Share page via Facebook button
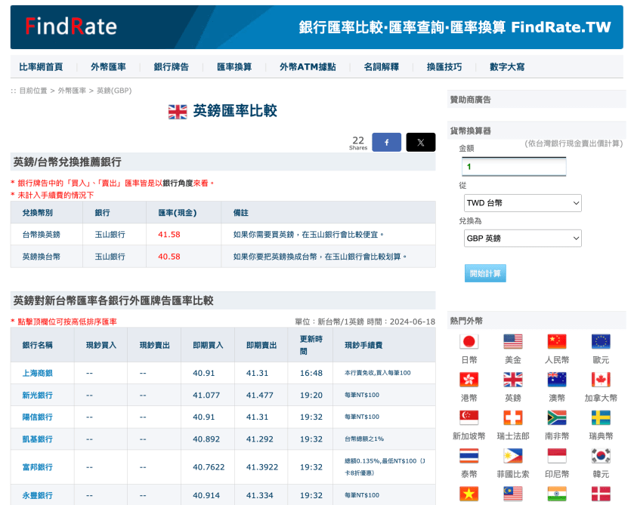This screenshot has height=505, width=634. (386, 142)
